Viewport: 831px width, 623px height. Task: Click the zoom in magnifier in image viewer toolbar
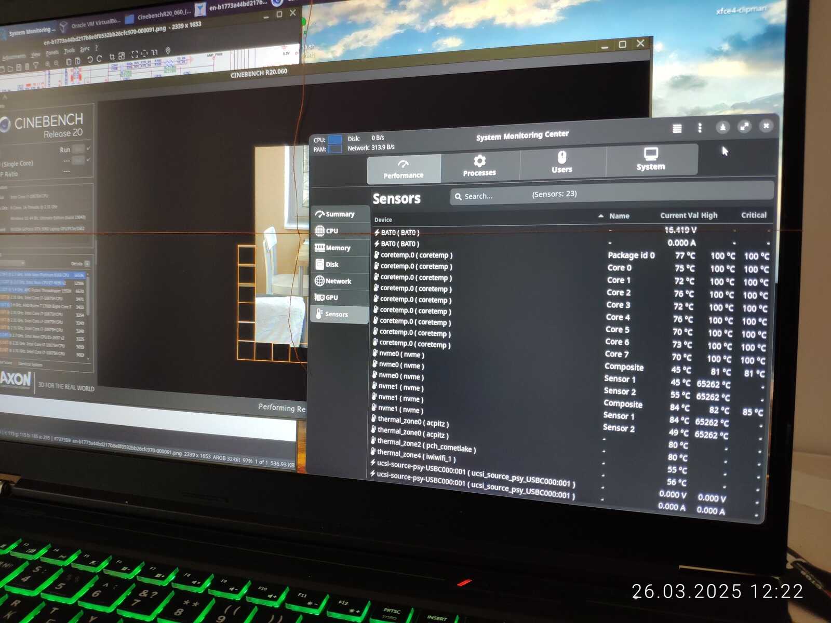coord(47,64)
